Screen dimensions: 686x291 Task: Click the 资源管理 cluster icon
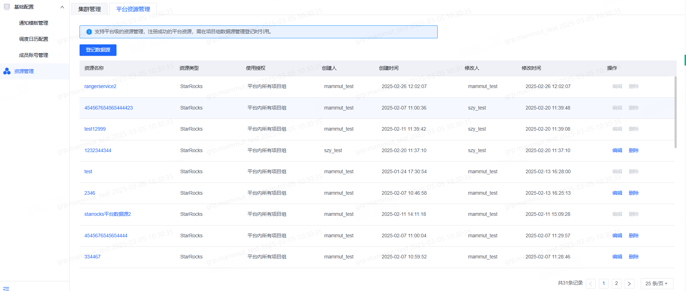[x=7, y=71]
